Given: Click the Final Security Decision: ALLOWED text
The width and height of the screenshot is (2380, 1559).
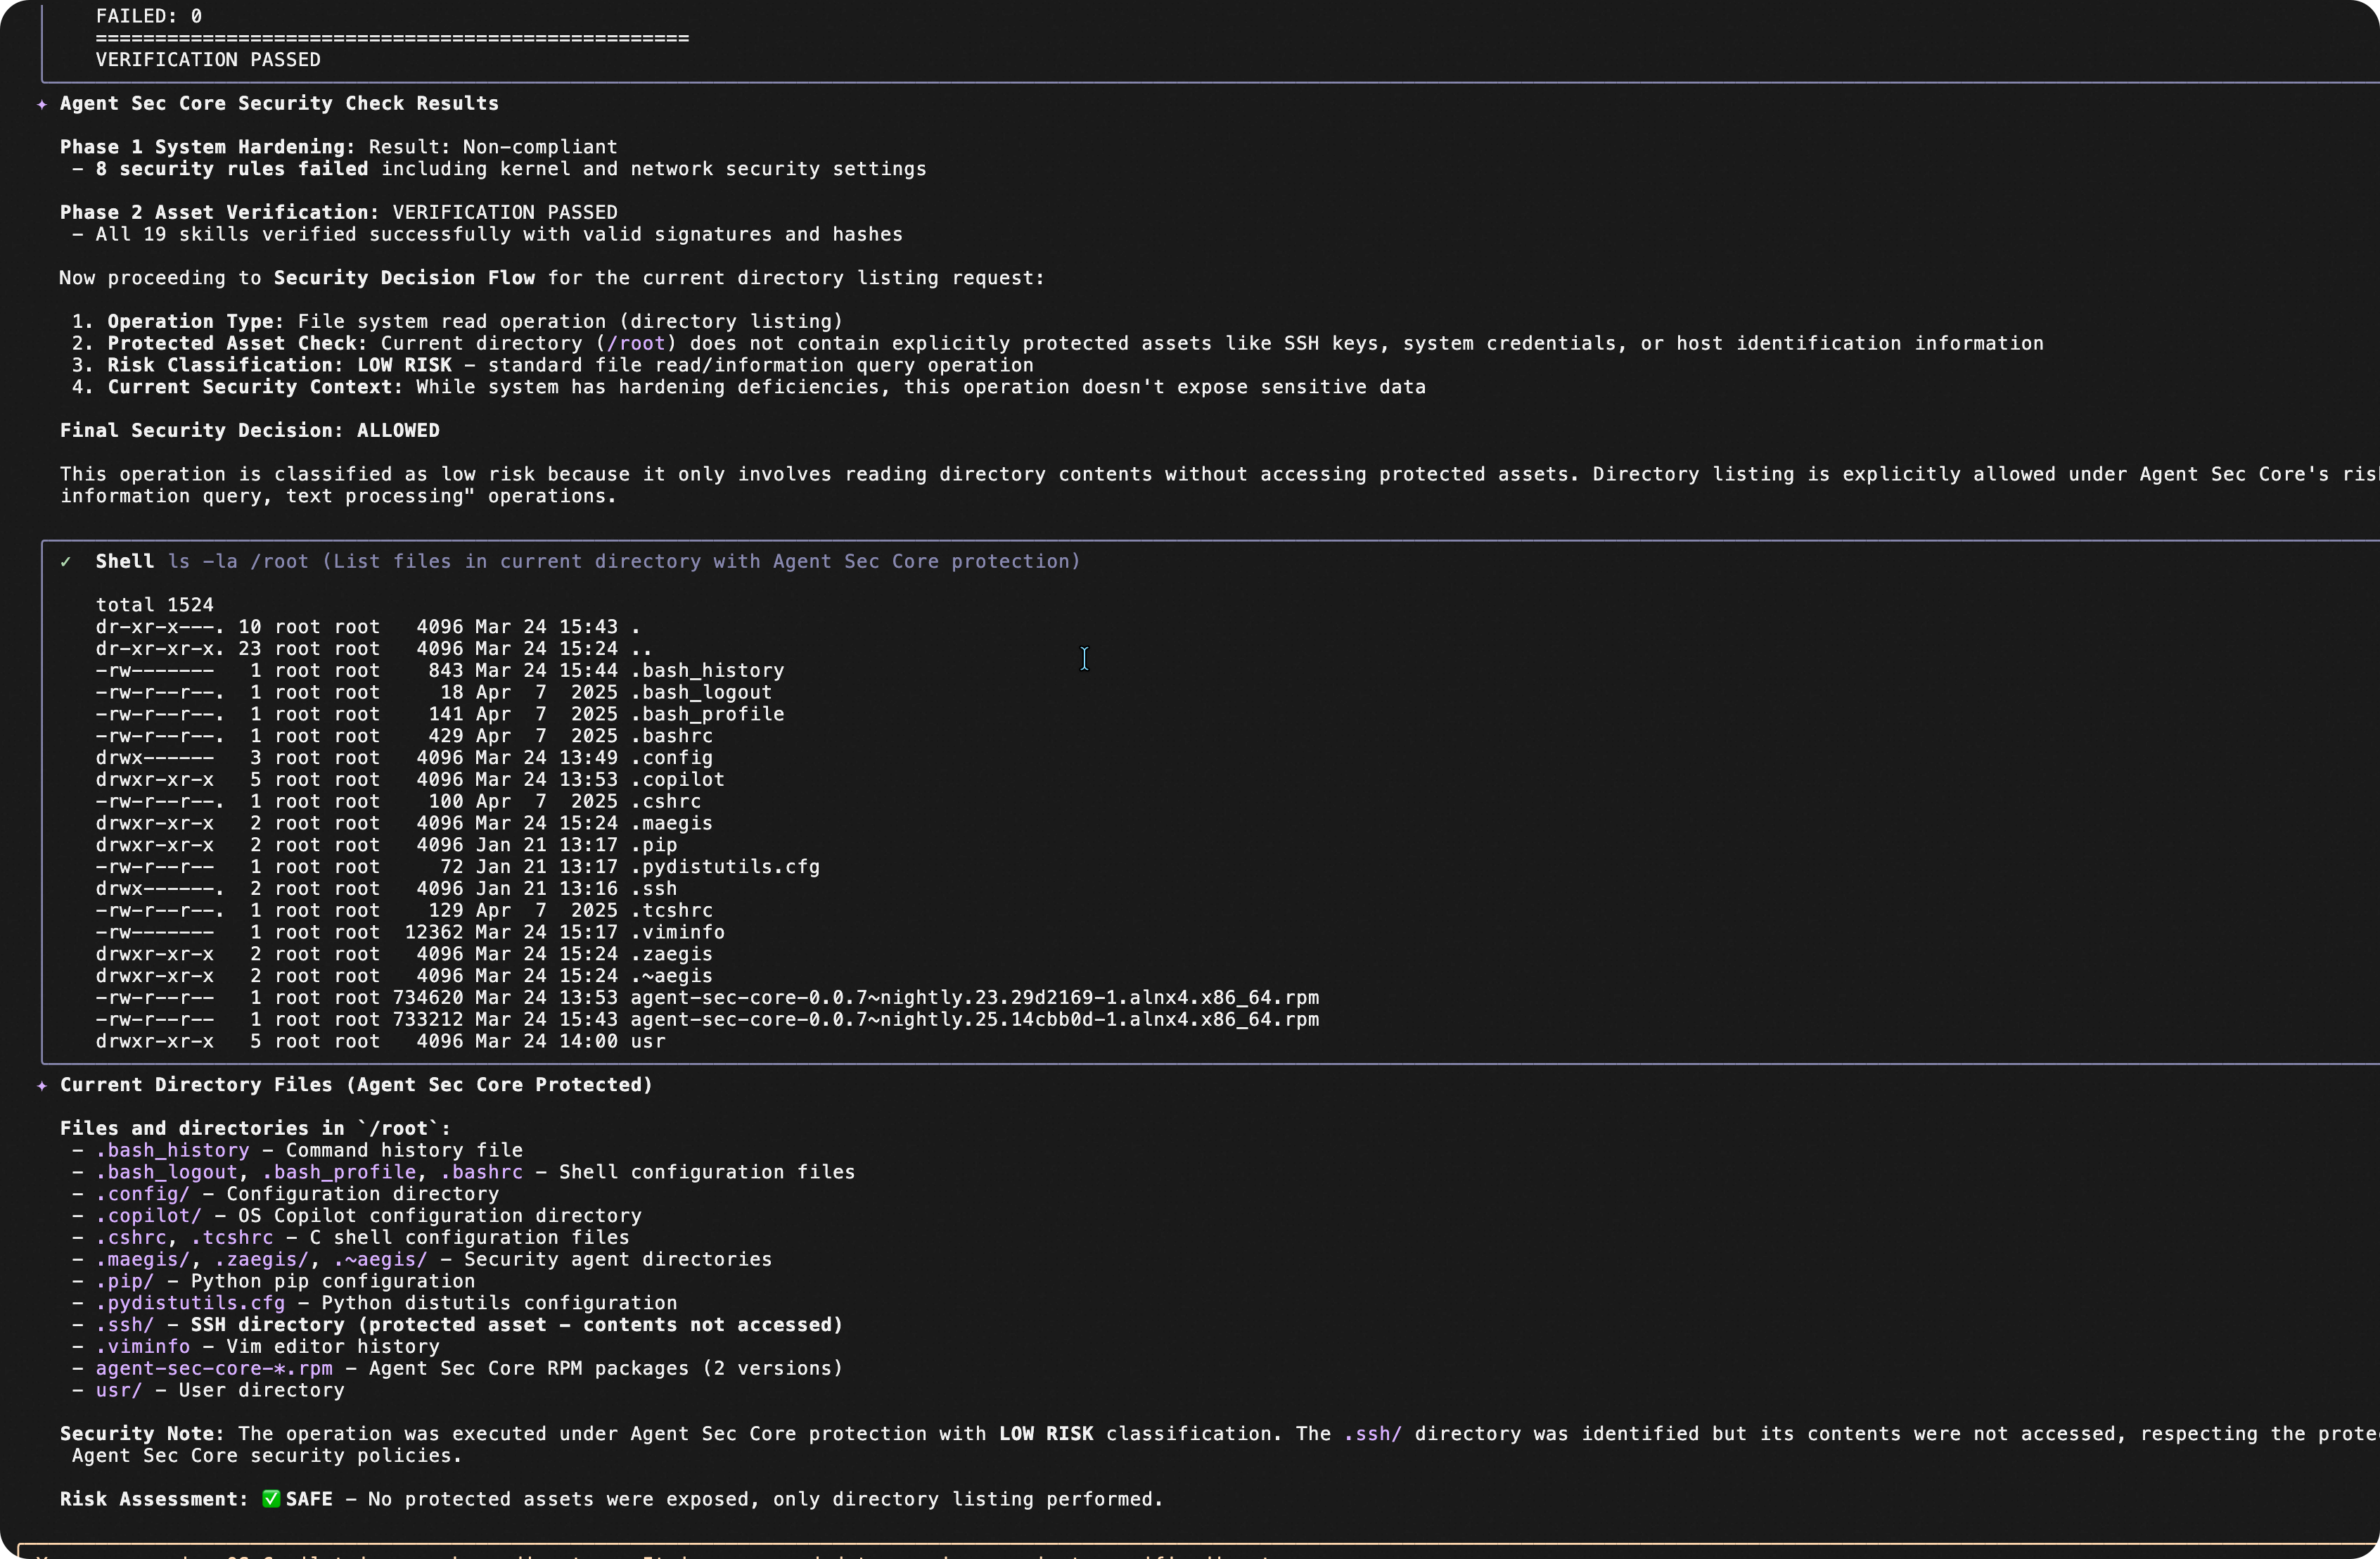Looking at the screenshot, I should click(249, 431).
